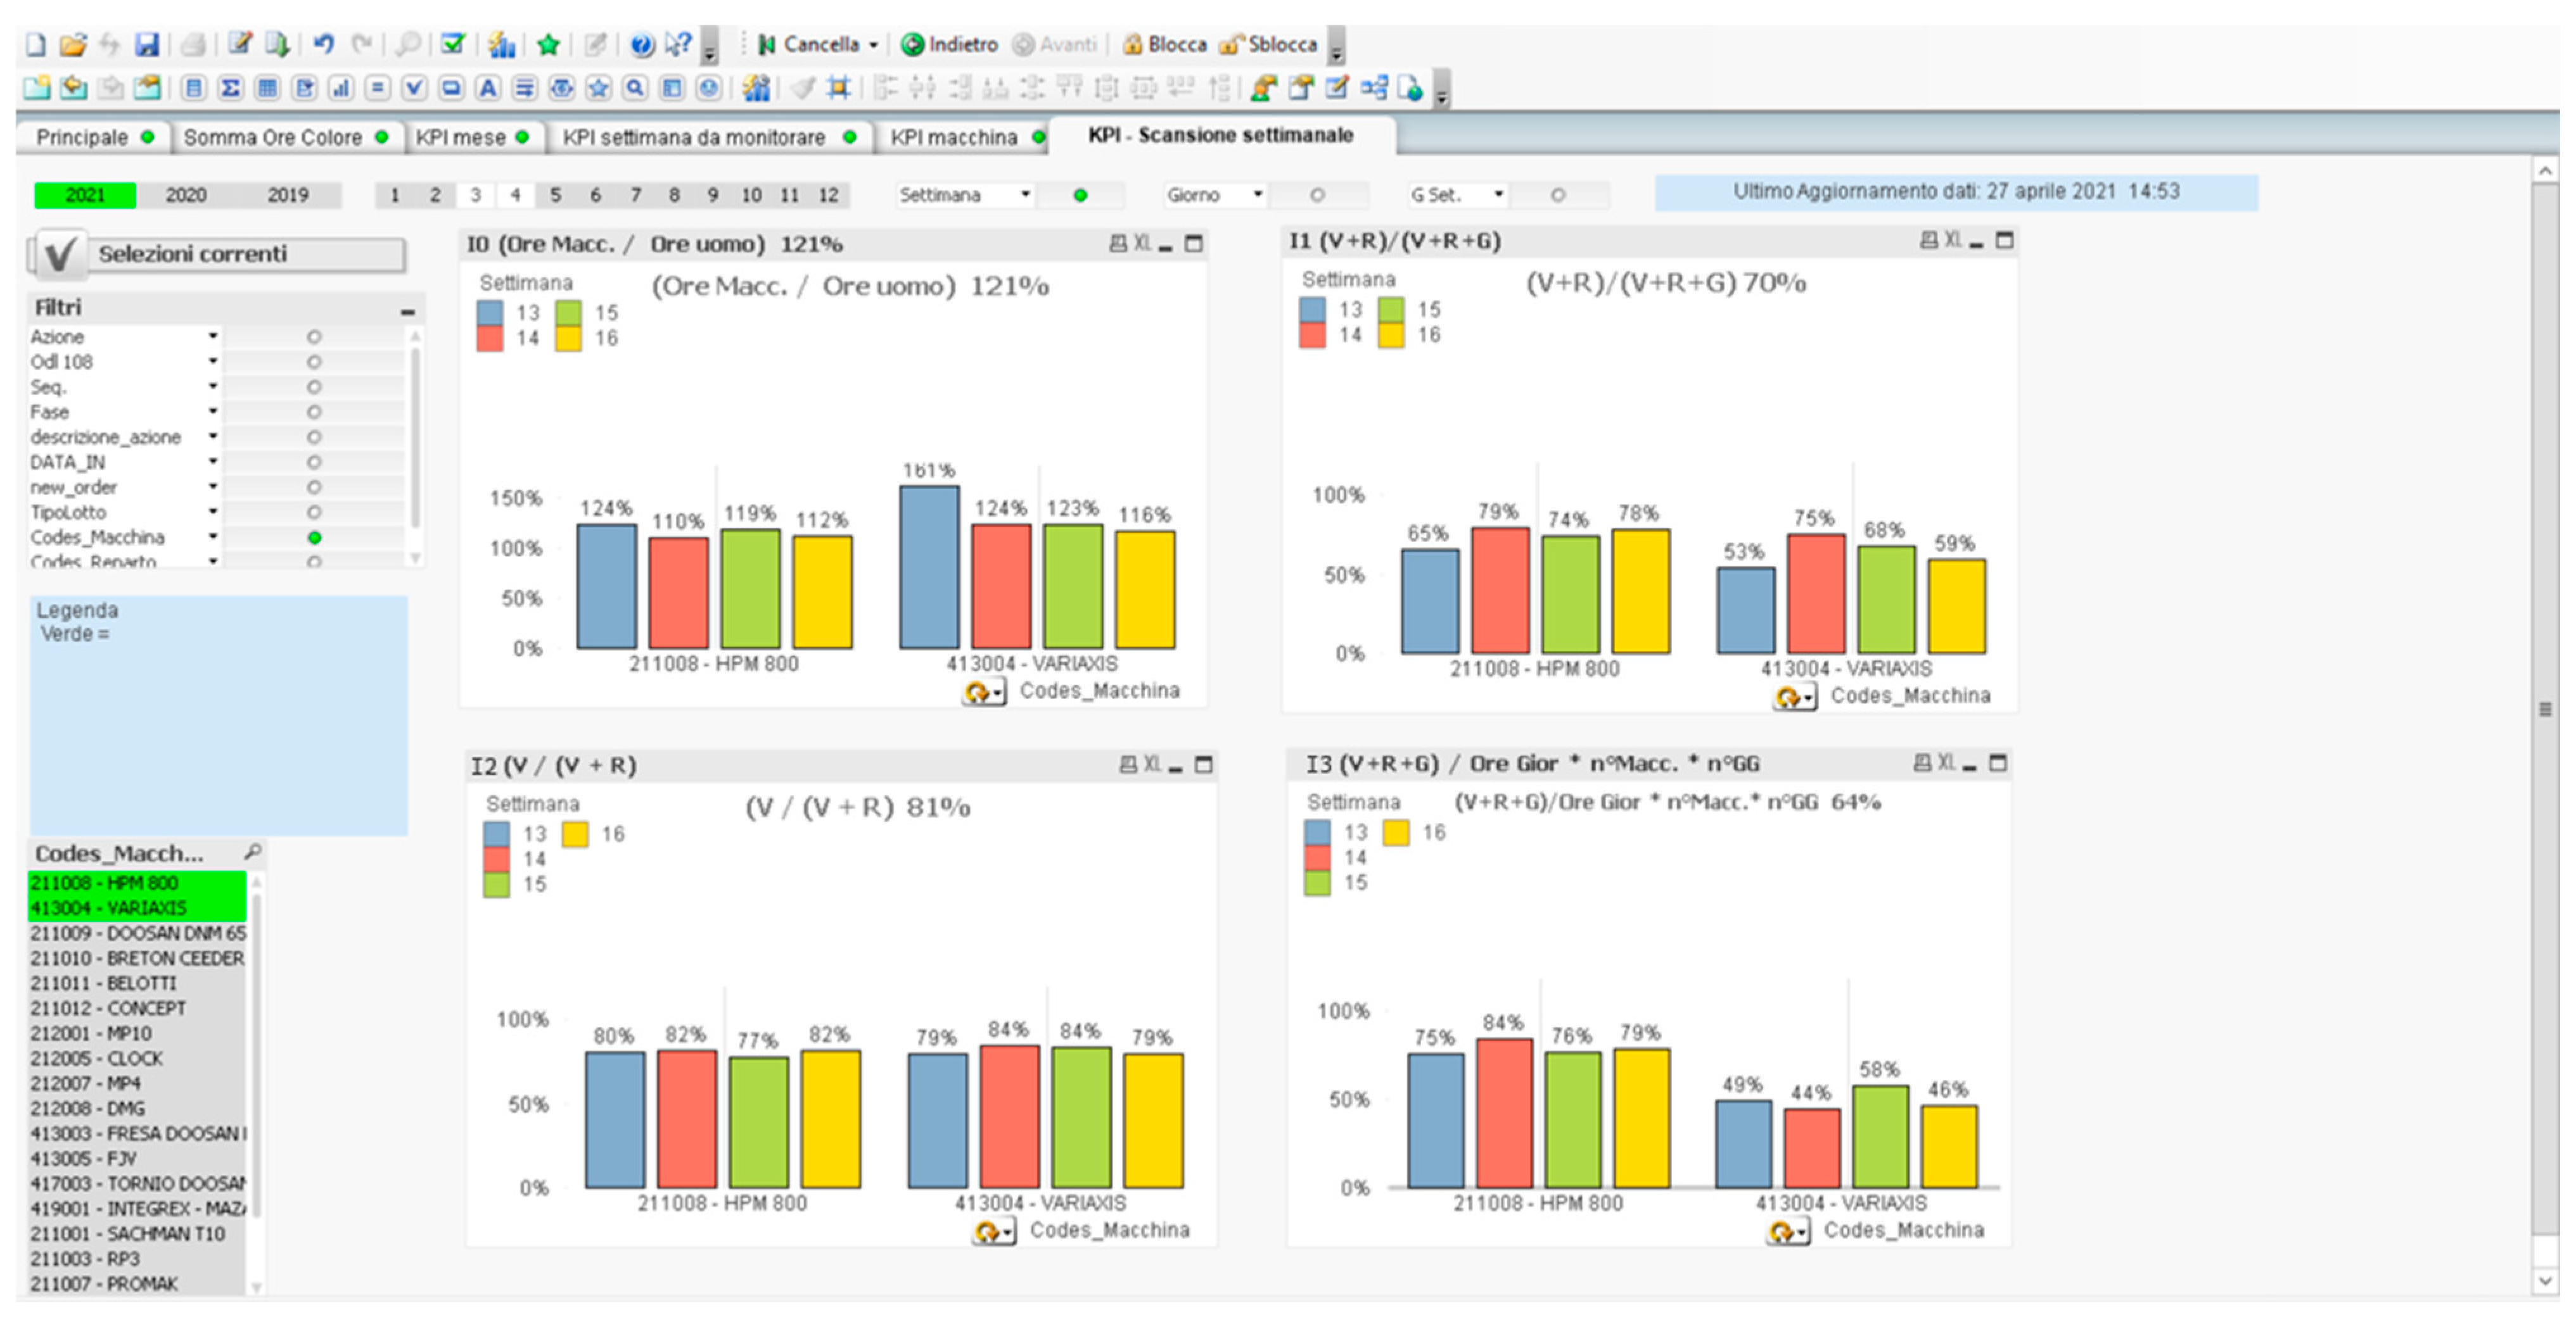
Task: Expand the Settimana dropdown
Action: [x=1025, y=195]
